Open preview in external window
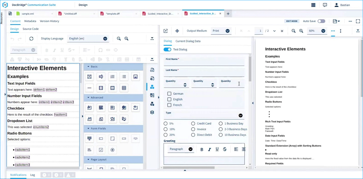 166,31
